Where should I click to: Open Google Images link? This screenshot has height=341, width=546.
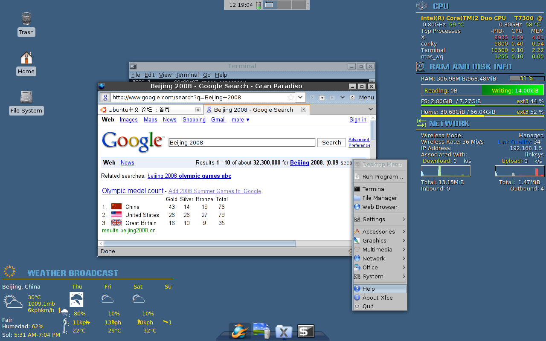click(129, 120)
